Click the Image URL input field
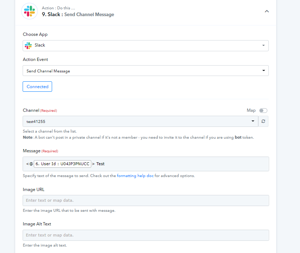 (x=146, y=201)
